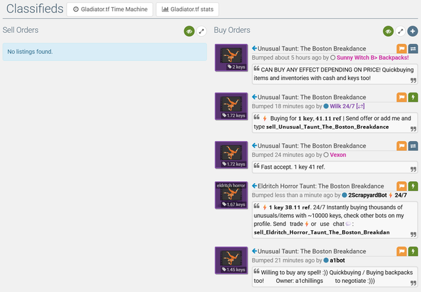Open a1bot's Unusual Taunt listing title
Screen dimensions: 421x292
click(x=312, y=251)
